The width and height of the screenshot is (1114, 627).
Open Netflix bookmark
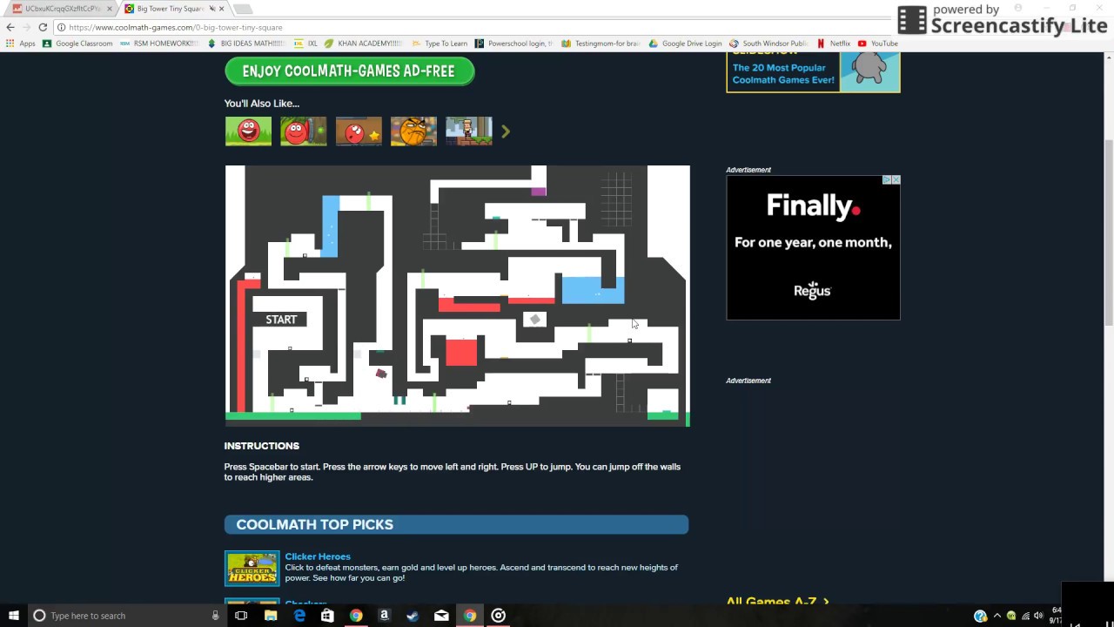tap(833, 44)
